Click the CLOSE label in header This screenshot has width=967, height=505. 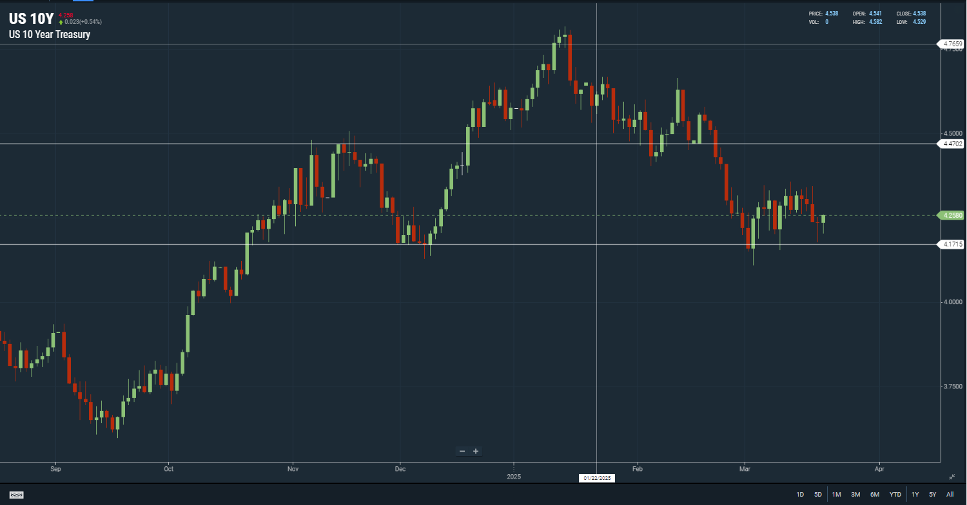[x=903, y=14]
